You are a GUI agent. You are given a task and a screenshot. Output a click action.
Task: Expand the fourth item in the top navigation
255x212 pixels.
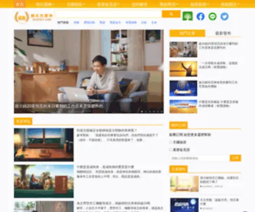pos(108,4)
